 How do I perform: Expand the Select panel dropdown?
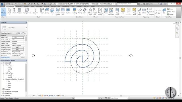pos(3,17)
